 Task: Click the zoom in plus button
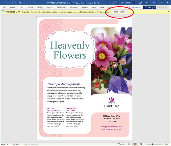tap(162, 144)
